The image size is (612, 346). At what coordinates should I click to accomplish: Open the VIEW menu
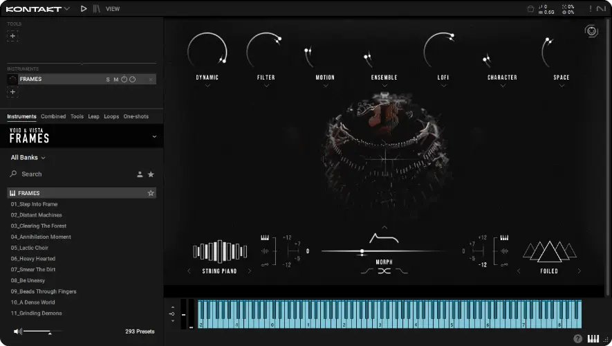tap(113, 9)
